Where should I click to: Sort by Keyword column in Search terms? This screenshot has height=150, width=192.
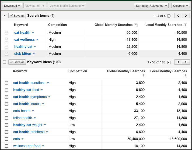tap(21, 25)
